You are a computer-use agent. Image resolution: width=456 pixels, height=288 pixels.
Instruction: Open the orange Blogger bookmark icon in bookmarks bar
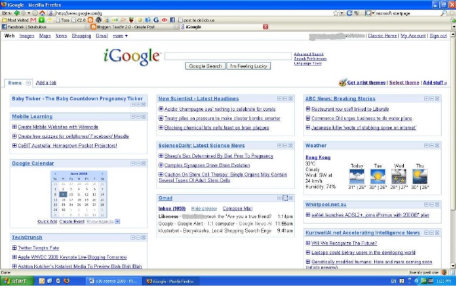pos(90,20)
